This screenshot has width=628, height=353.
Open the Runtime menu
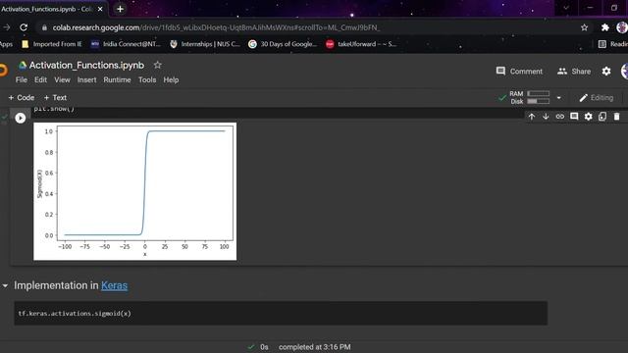coord(117,80)
